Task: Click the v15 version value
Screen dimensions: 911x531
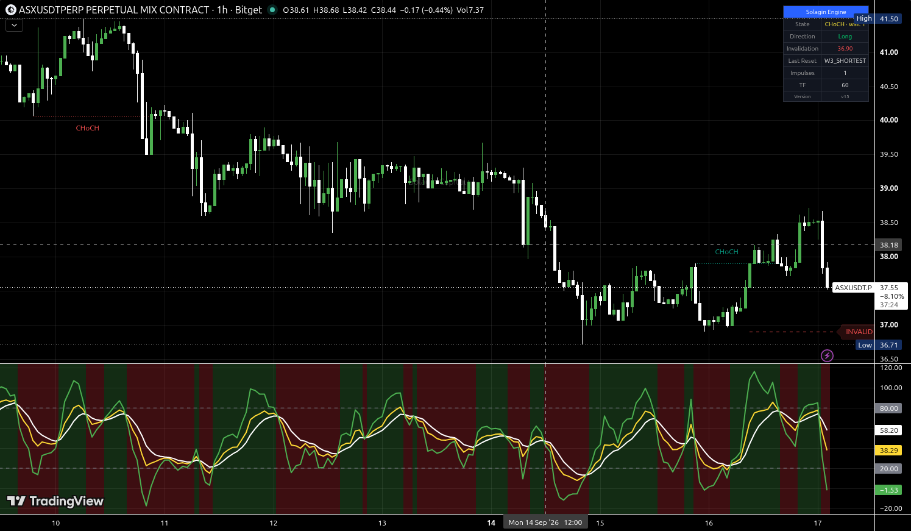Action: [x=845, y=96]
